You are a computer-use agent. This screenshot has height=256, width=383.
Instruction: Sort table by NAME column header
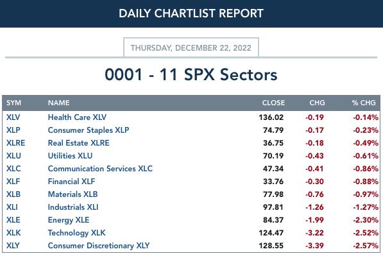tap(58, 103)
